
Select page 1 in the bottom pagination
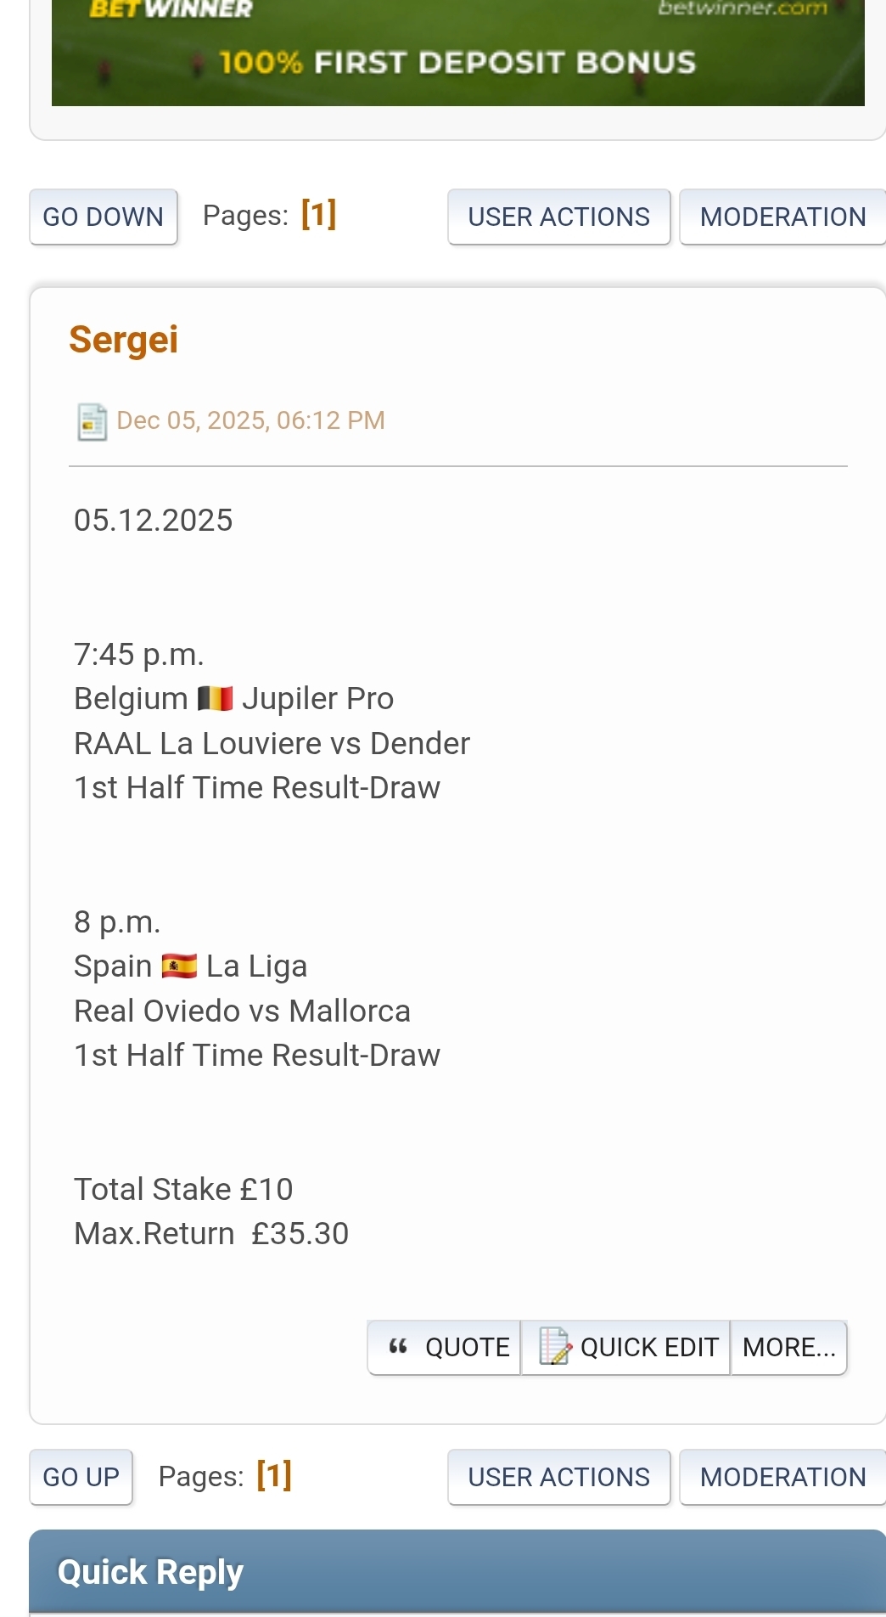[x=274, y=1476]
